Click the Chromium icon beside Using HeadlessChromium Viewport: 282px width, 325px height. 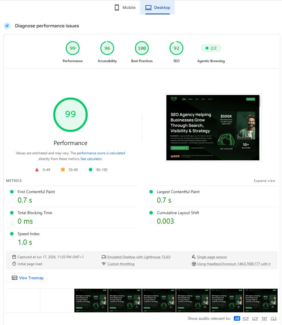194,264
